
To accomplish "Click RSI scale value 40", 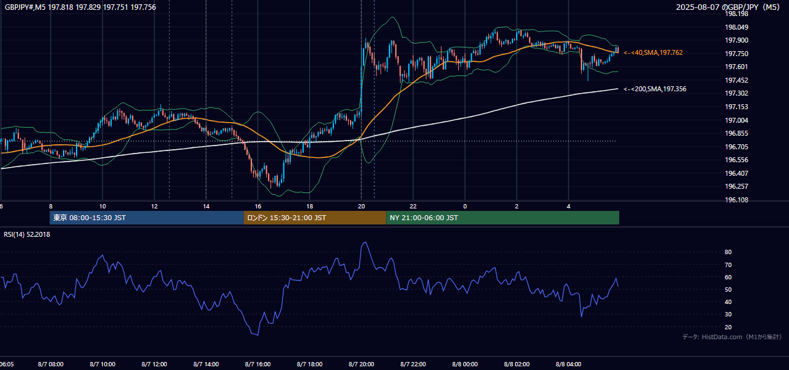I will [x=728, y=302].
